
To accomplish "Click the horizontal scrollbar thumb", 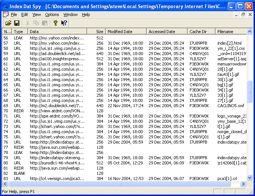I will pos(119,184).
